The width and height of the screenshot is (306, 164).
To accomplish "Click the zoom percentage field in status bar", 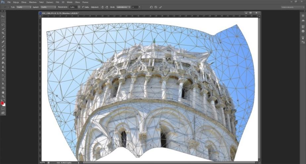I will pyautogui.click(x=42, y=162).
